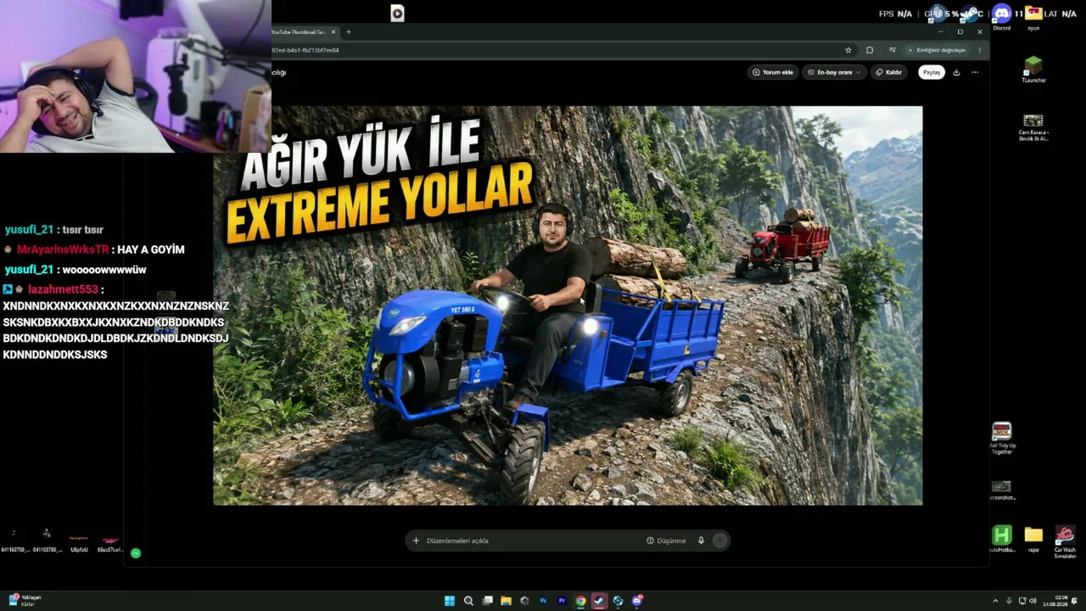Open the Yaklaşan Kârlar taskbar widget
Screen dimensions: 1086x611
coord(25,600)
